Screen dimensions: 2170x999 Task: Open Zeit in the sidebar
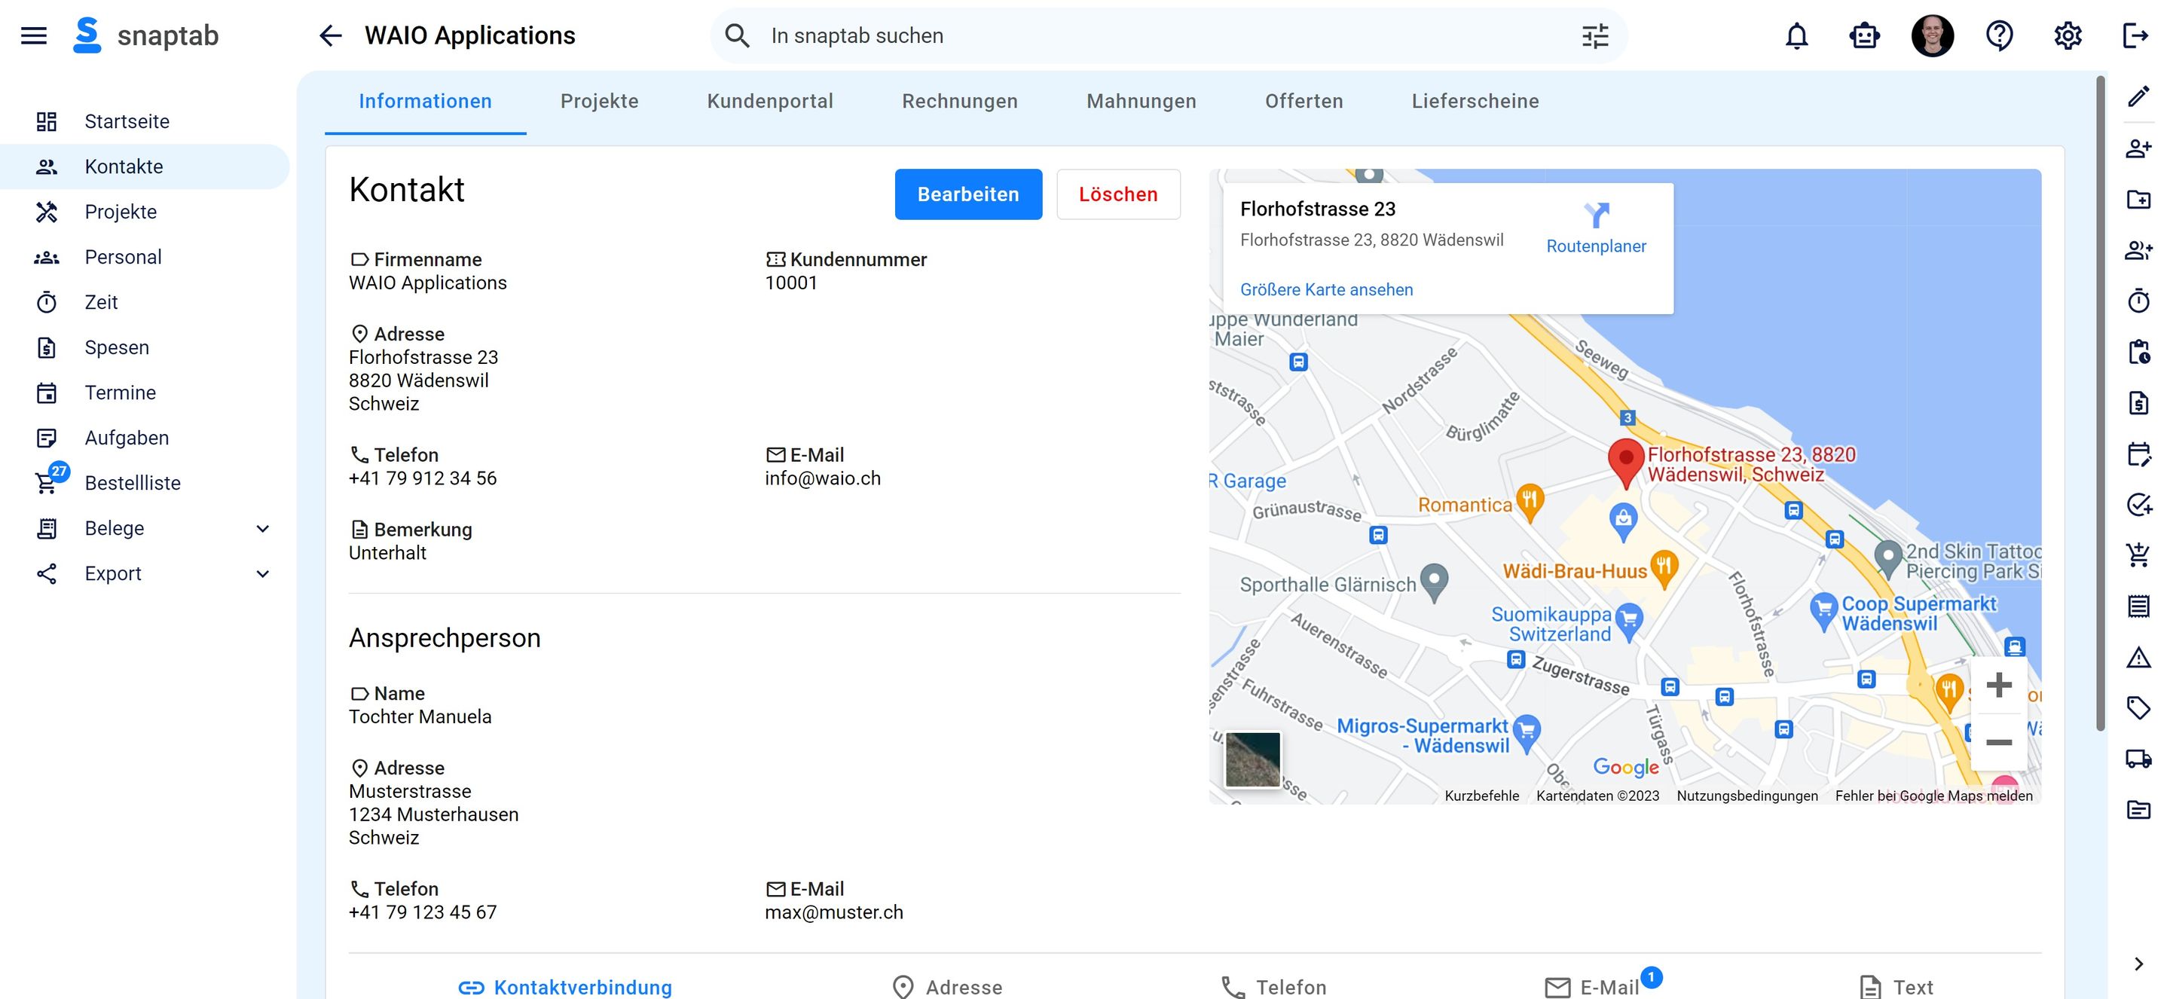click(x=145, y=301)
